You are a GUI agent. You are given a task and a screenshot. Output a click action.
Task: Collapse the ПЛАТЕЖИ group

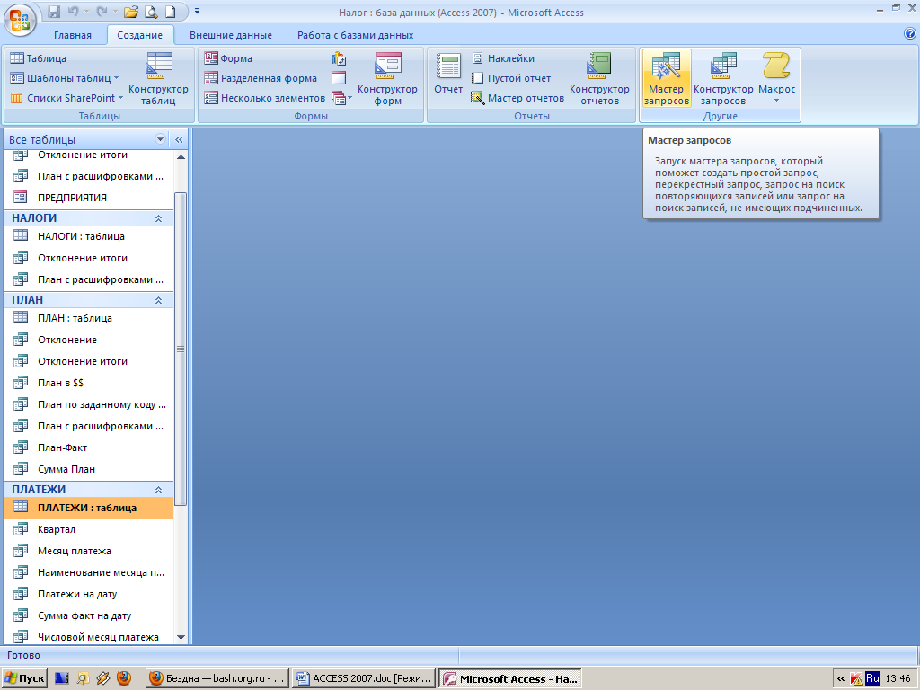158,490
